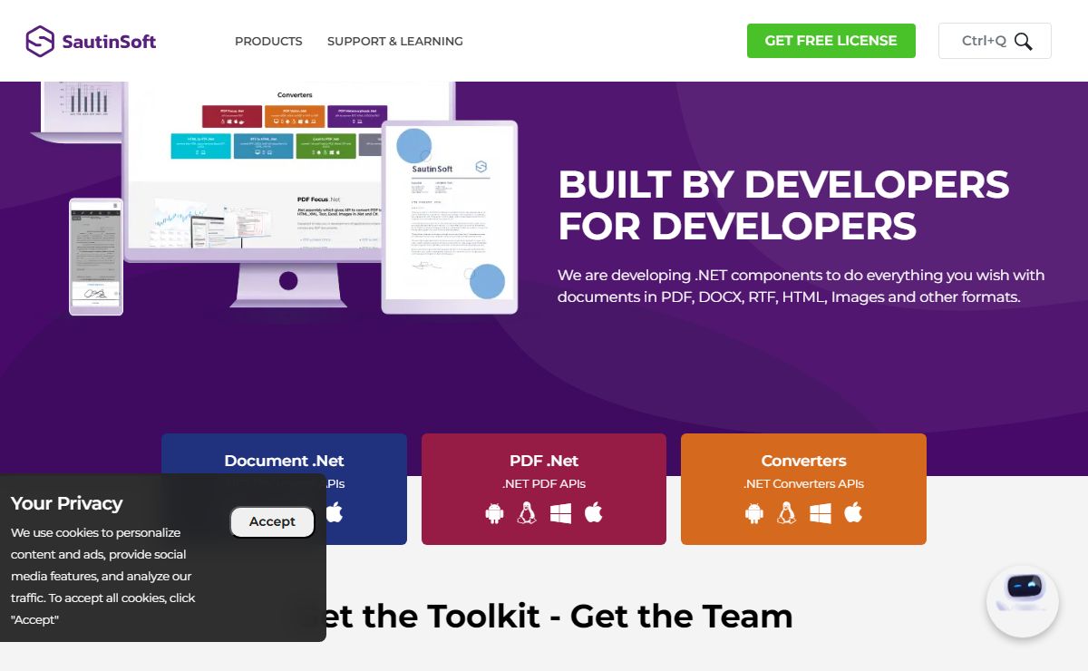Click the magnifier search icon
The height and width of the screenshot is (671, 1088).
coord(1024,41)
